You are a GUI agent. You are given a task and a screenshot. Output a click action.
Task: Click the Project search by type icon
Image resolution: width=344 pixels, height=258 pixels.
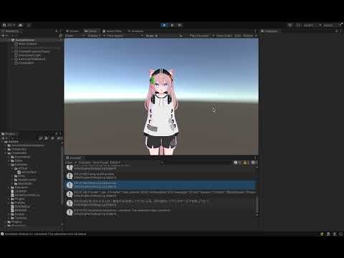(x=41, y=138)
